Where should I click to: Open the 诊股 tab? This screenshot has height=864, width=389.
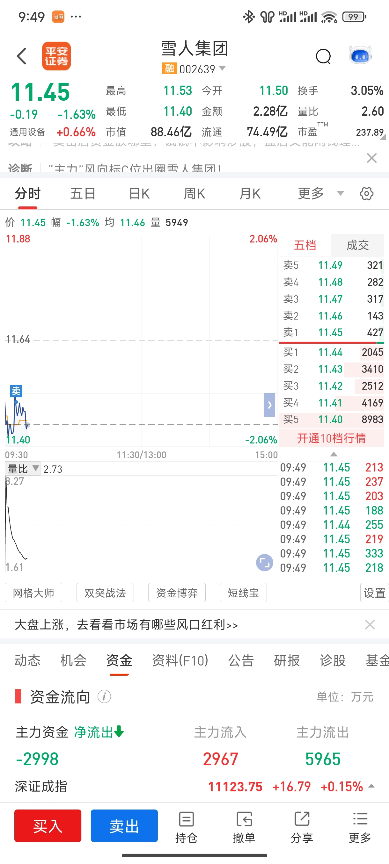[333, 660]
